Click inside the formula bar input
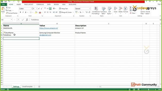 (x=94, y=20)
